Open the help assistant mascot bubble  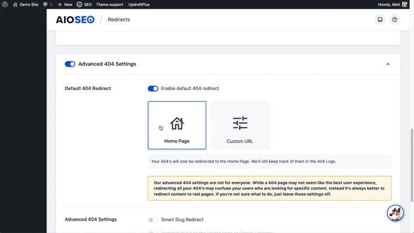pos(395,213)
